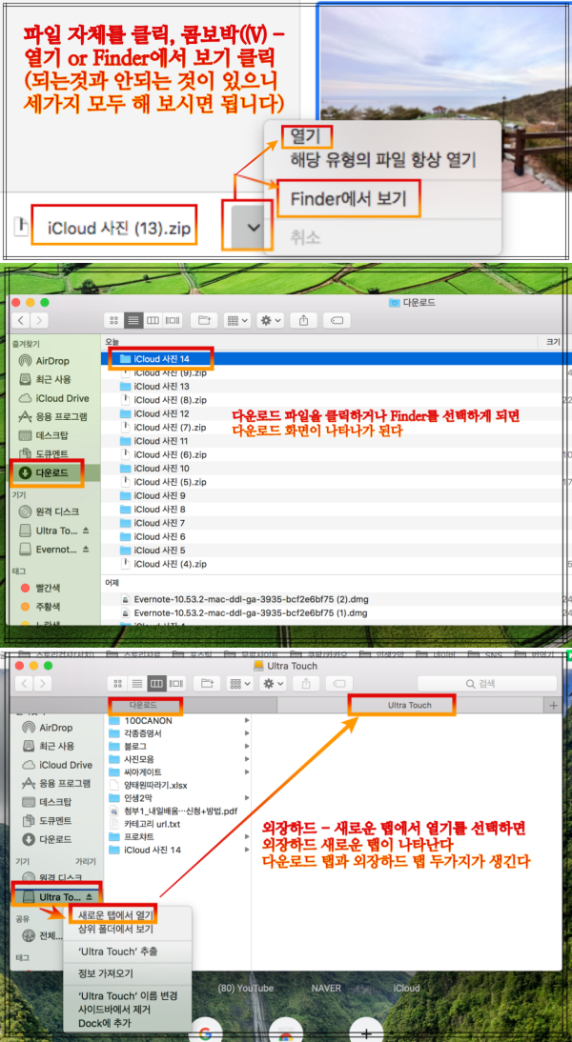Click 가리기 next to 기기 in Ultra Touch sidebar

click(86, 861)
